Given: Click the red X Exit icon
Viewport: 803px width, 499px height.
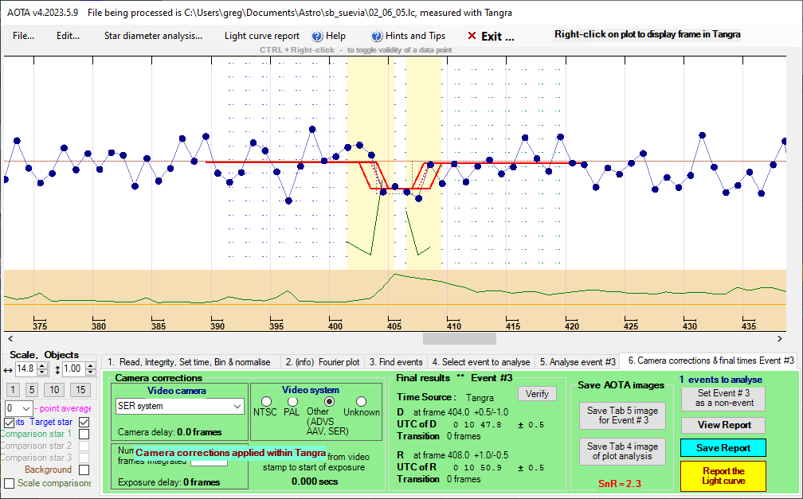Looking at the screenshot, I should [x=472, y=36].
